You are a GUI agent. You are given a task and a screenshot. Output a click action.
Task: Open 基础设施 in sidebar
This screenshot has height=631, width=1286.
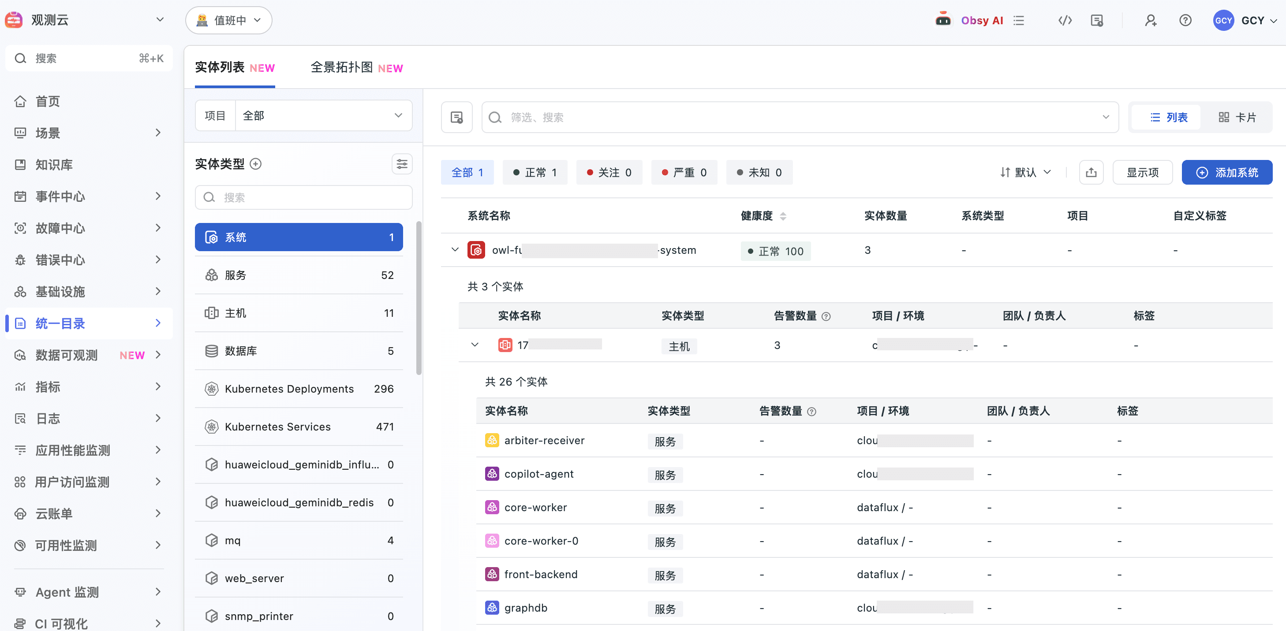[x=89, y=292]
